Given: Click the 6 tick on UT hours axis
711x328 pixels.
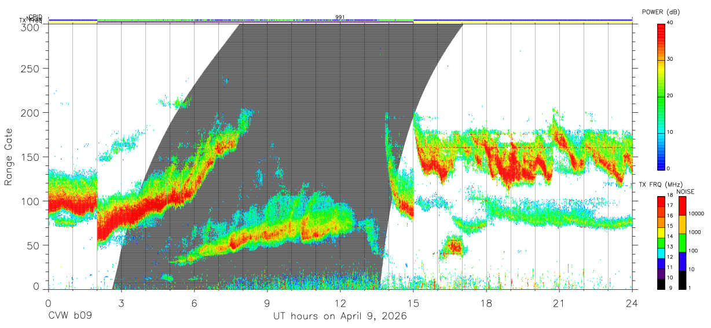Looking at the screenshot, I should (194, 303).
